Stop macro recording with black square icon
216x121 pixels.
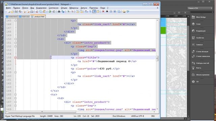click(x=107, y=12)
